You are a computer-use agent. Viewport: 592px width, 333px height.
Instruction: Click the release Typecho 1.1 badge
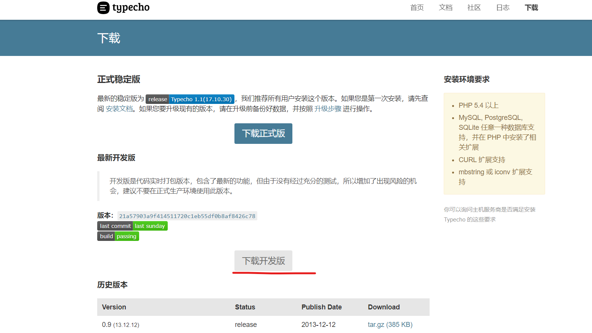[190, 99]
